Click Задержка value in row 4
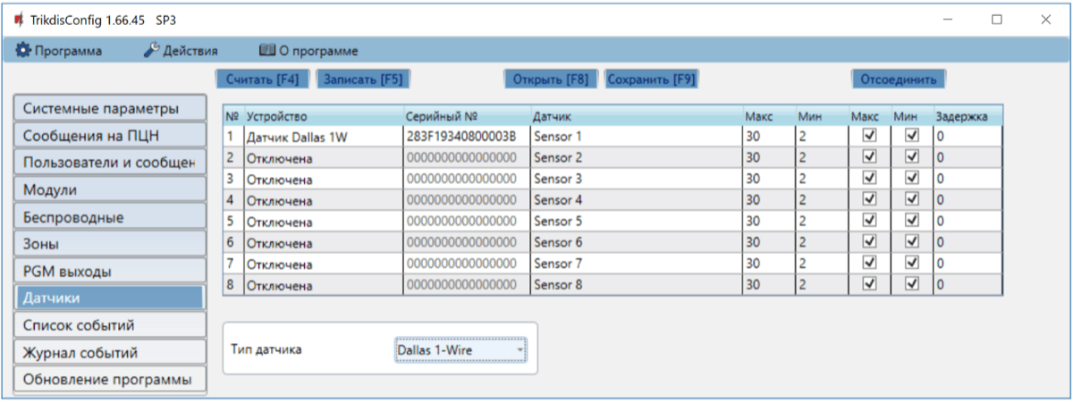 point(966,200)
